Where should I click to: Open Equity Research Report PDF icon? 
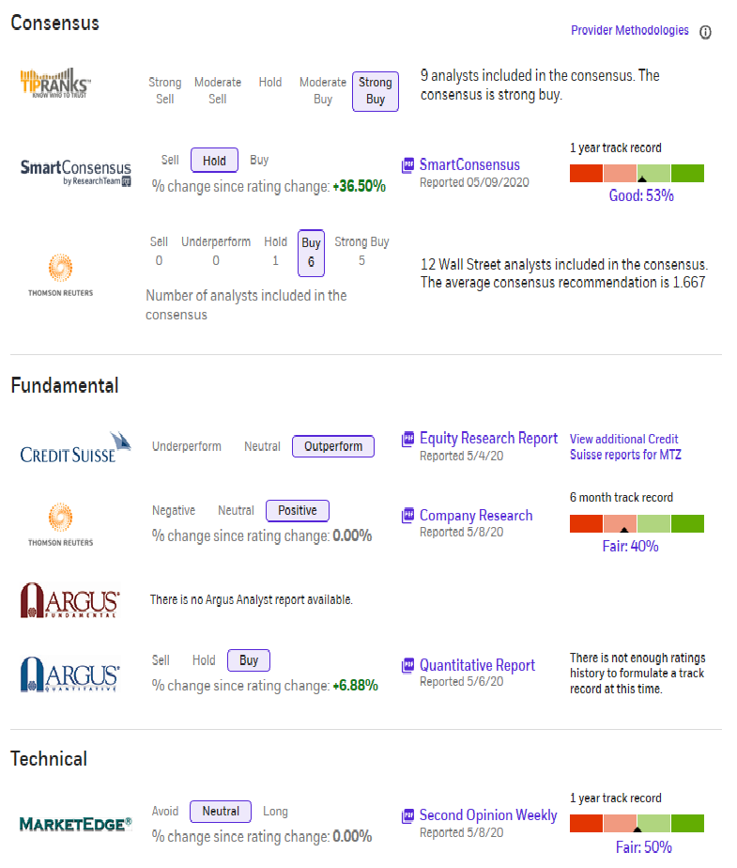click(407, 439)
